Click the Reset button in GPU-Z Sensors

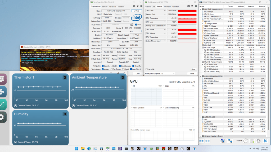tap(193, 69)
